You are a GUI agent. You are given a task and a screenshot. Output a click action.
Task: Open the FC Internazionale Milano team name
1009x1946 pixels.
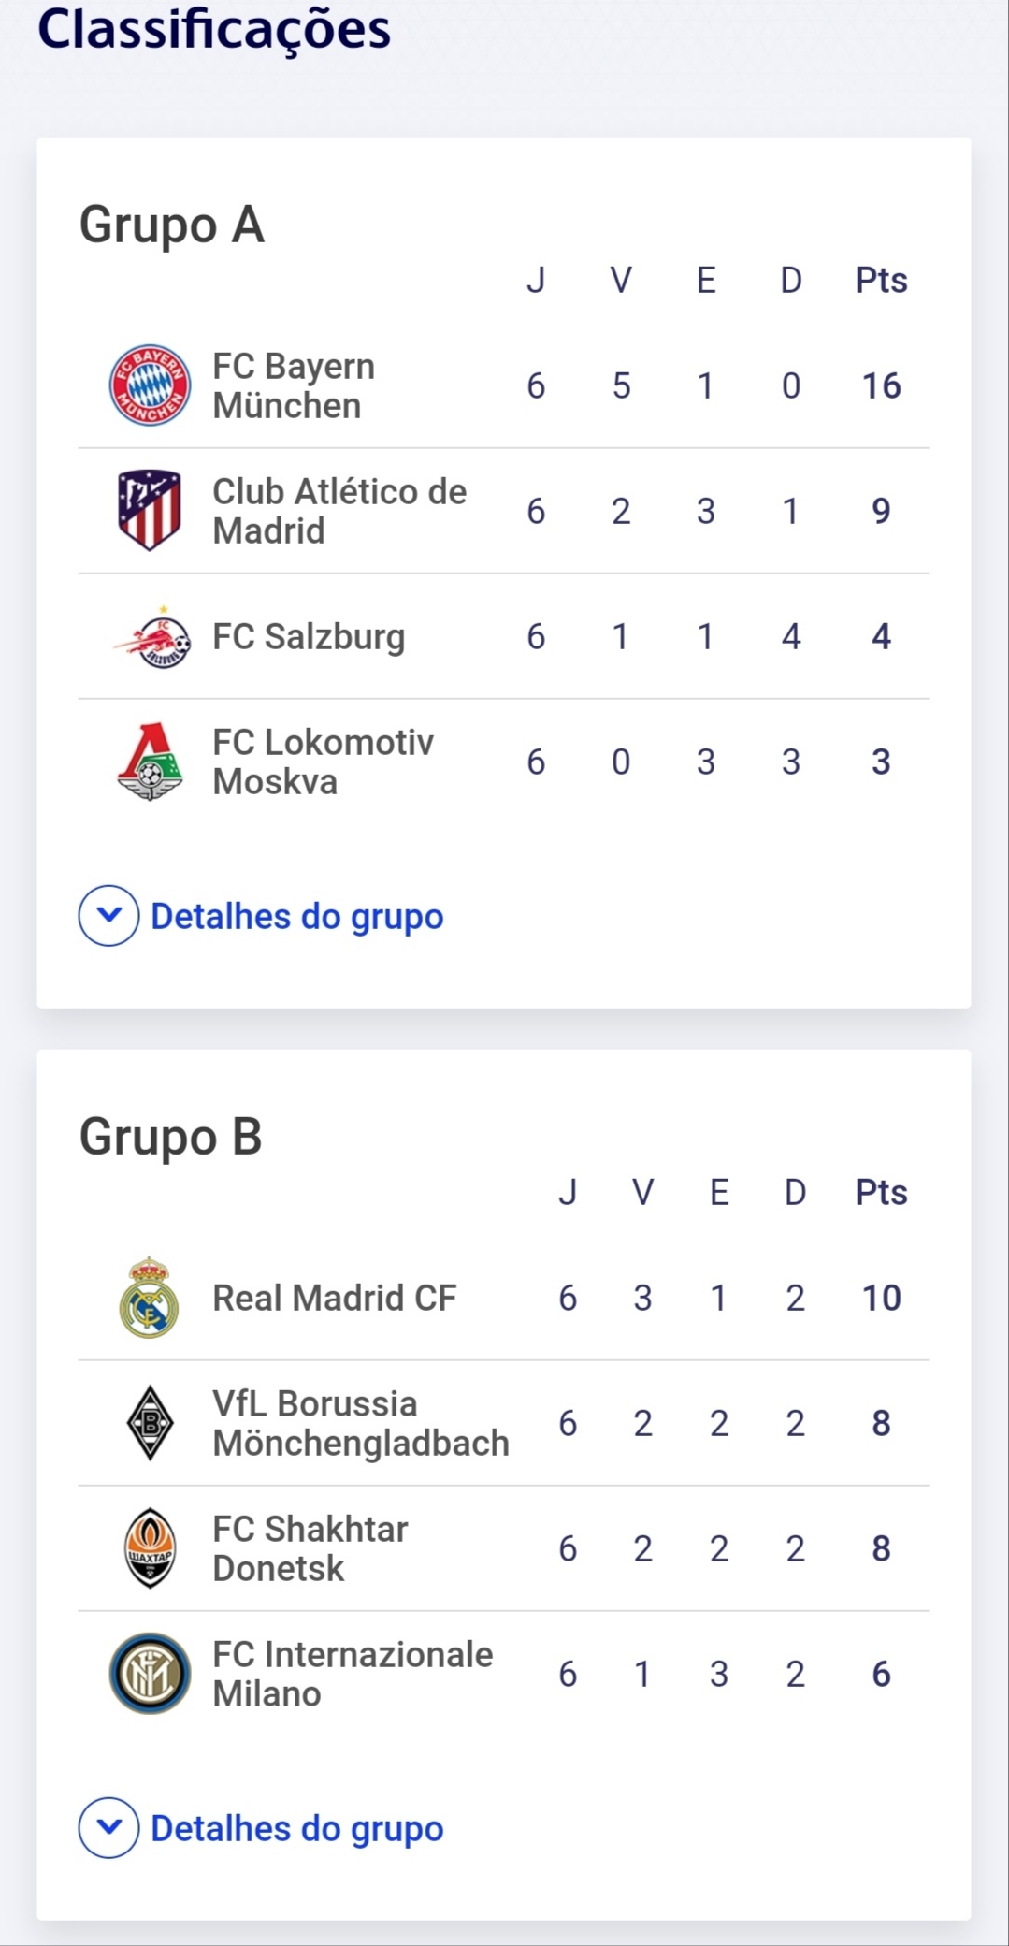tap(352, 1674)
